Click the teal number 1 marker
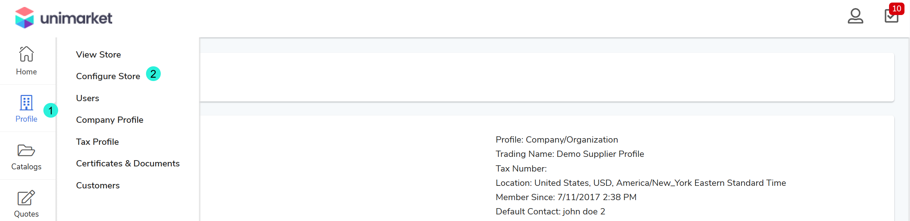 coord(51,110)
